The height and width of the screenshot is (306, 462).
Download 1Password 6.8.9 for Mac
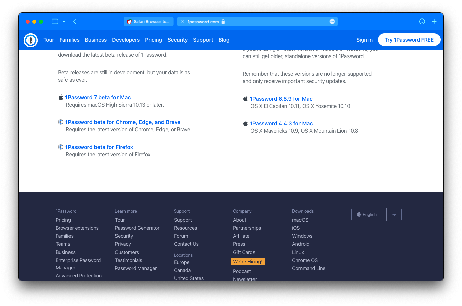[281, 99]
